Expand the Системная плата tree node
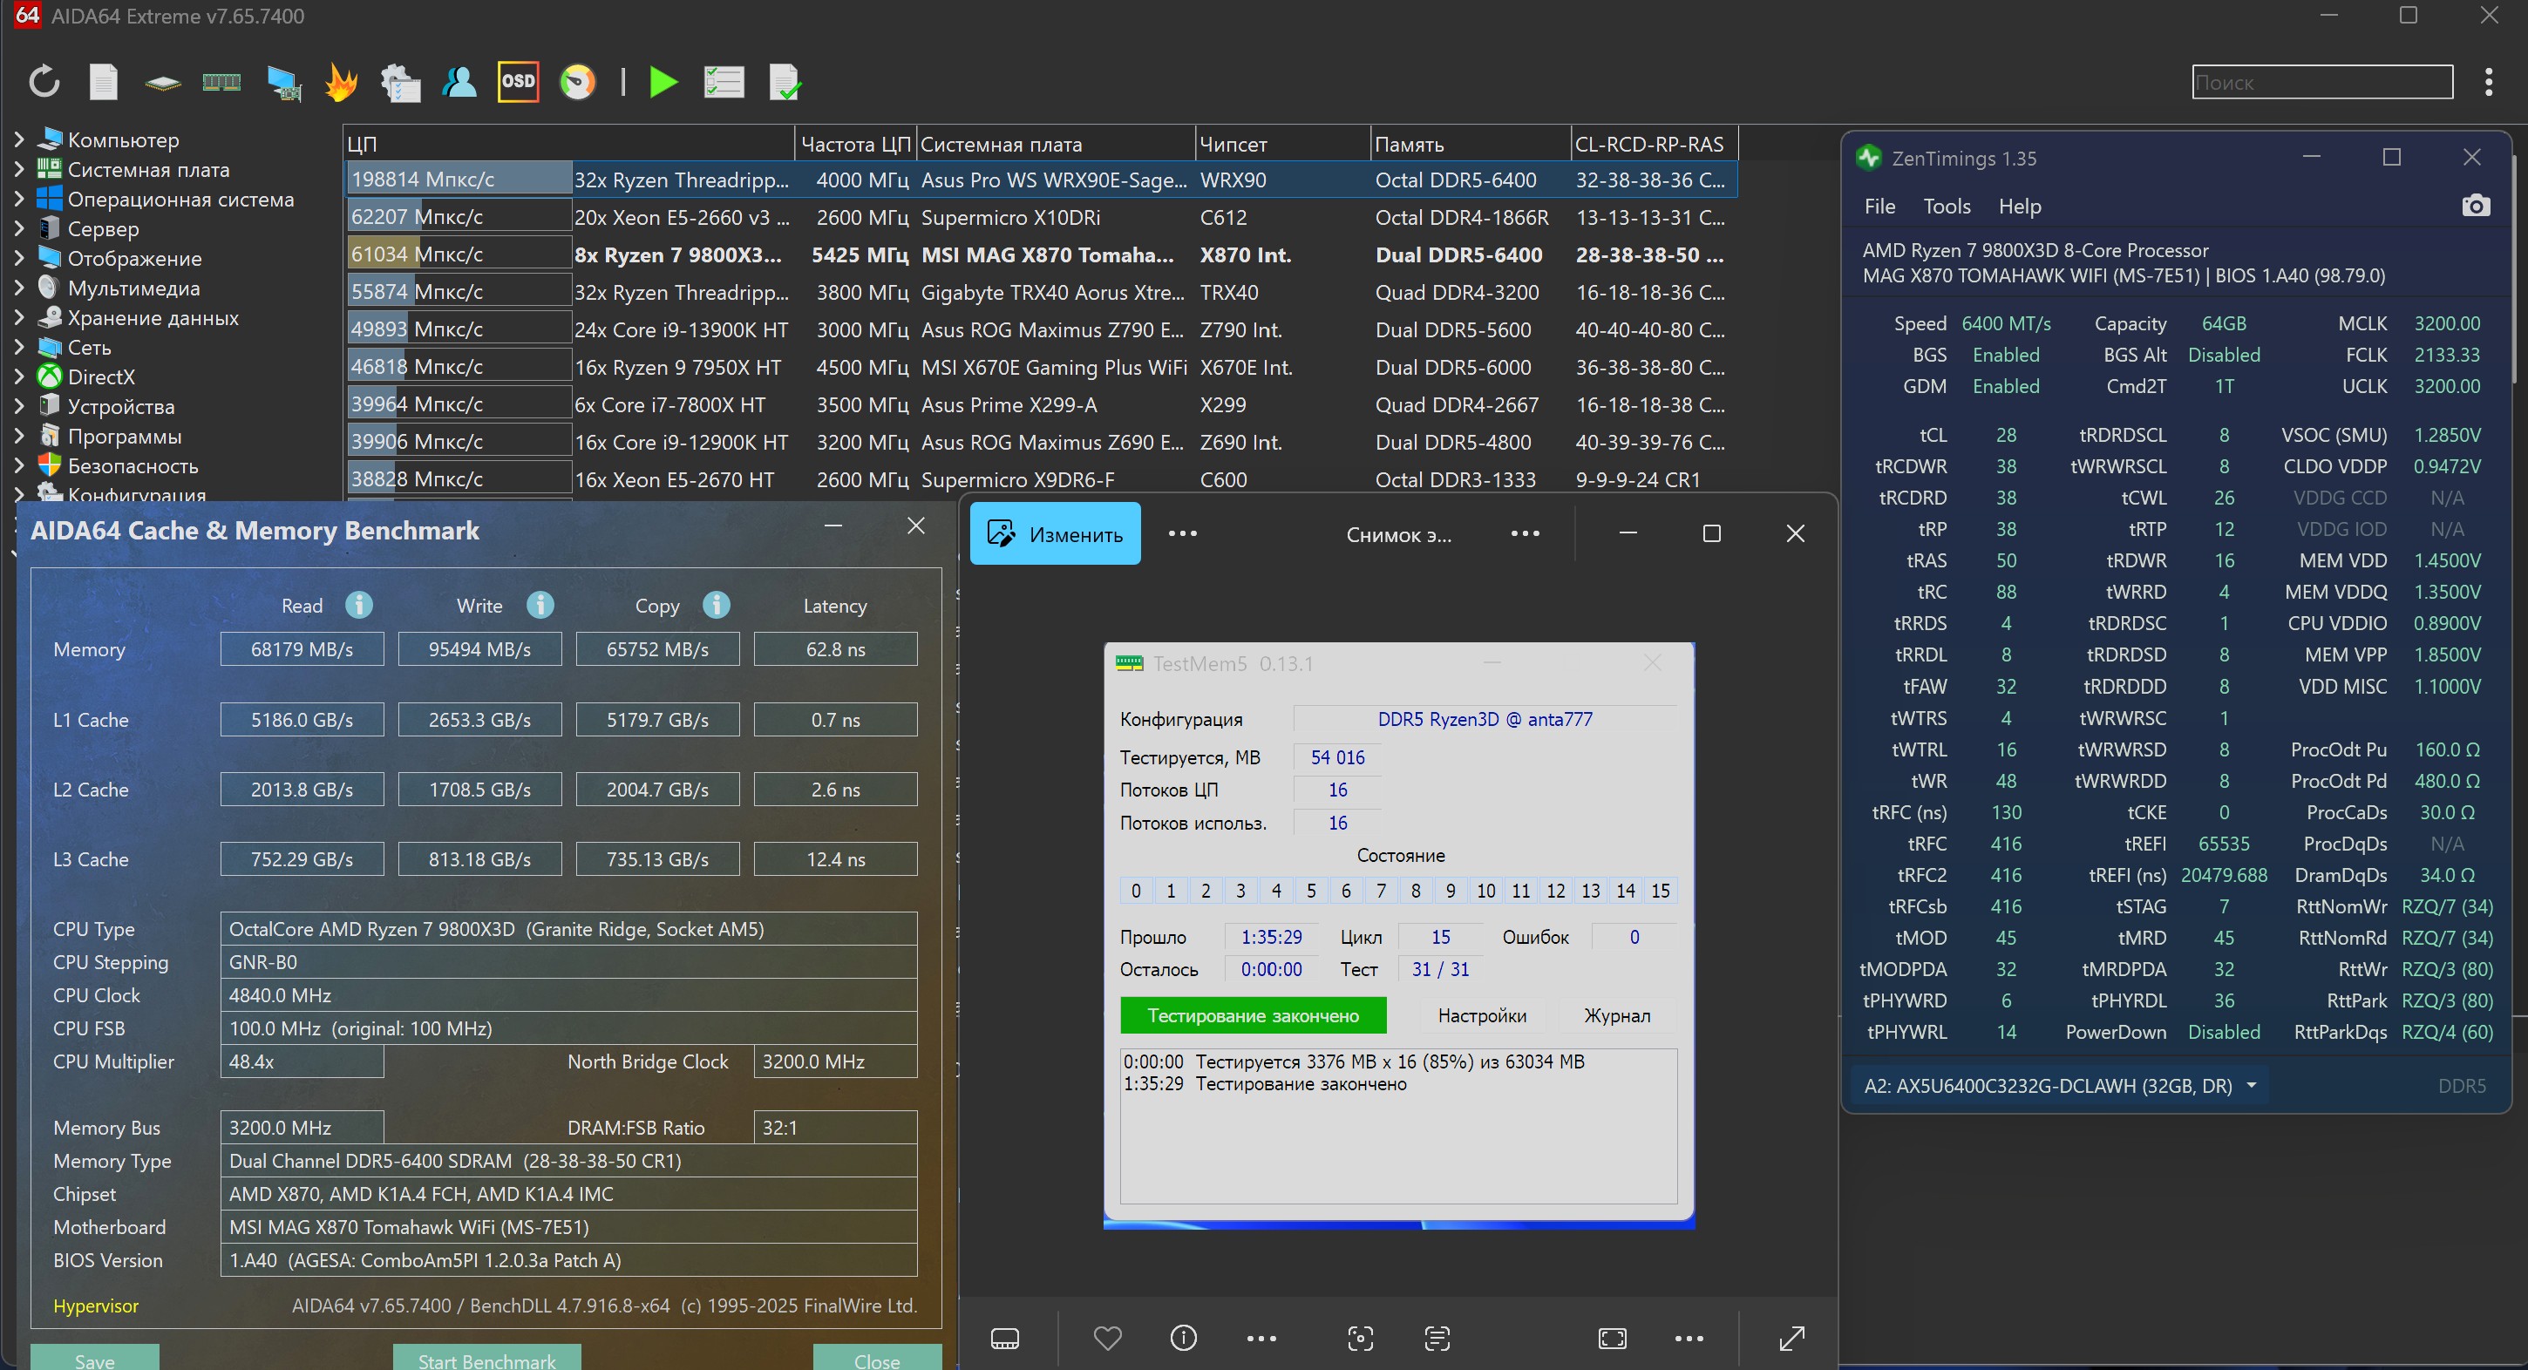 click(18, 169)
